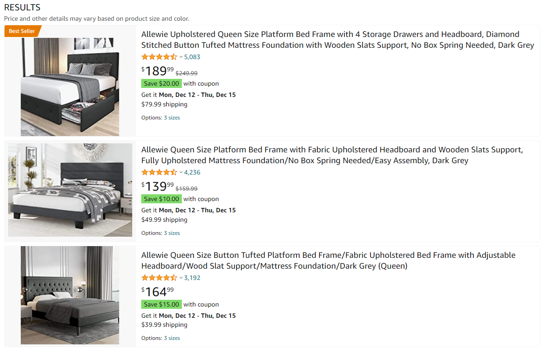The height and width of the screenshot is (348, 542).
Task: Open the 5,083 reviews link
Action: 192,57
